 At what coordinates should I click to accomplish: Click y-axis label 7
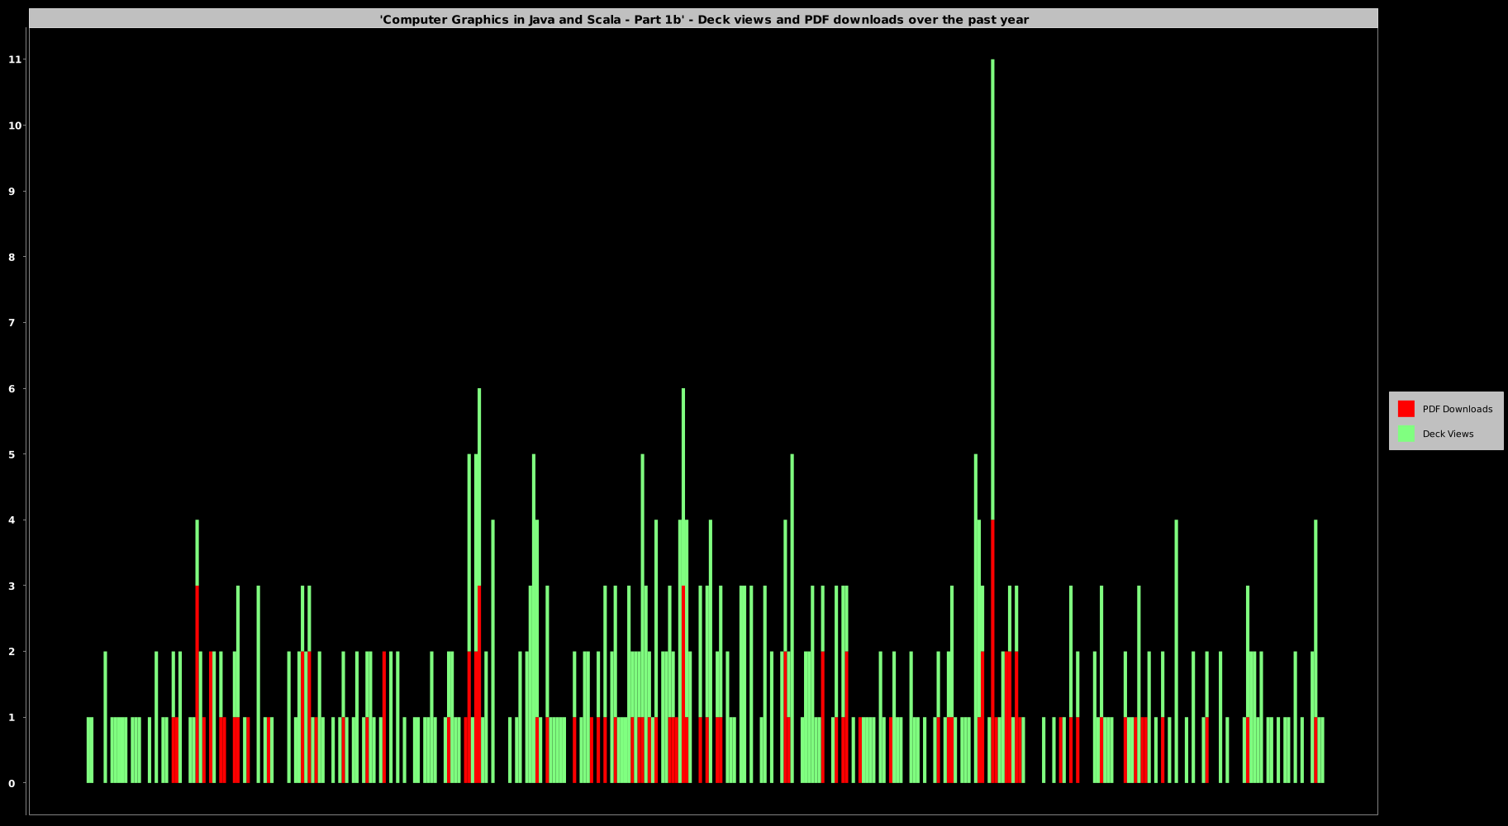tap(12, 322)
